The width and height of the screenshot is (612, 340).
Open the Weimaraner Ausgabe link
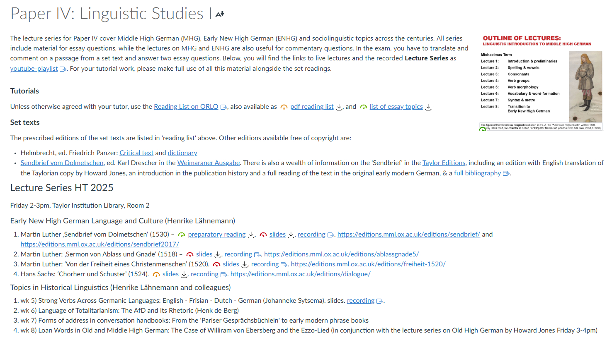tap(209, 163)
